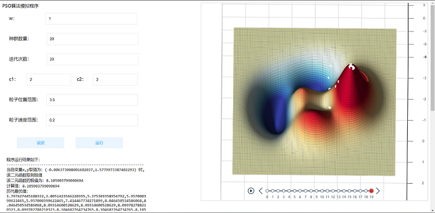Viewport: 435px width, 213px height.
Task: Select timeline marker 7
Action: pyautogui.click(x=306, y=191)
